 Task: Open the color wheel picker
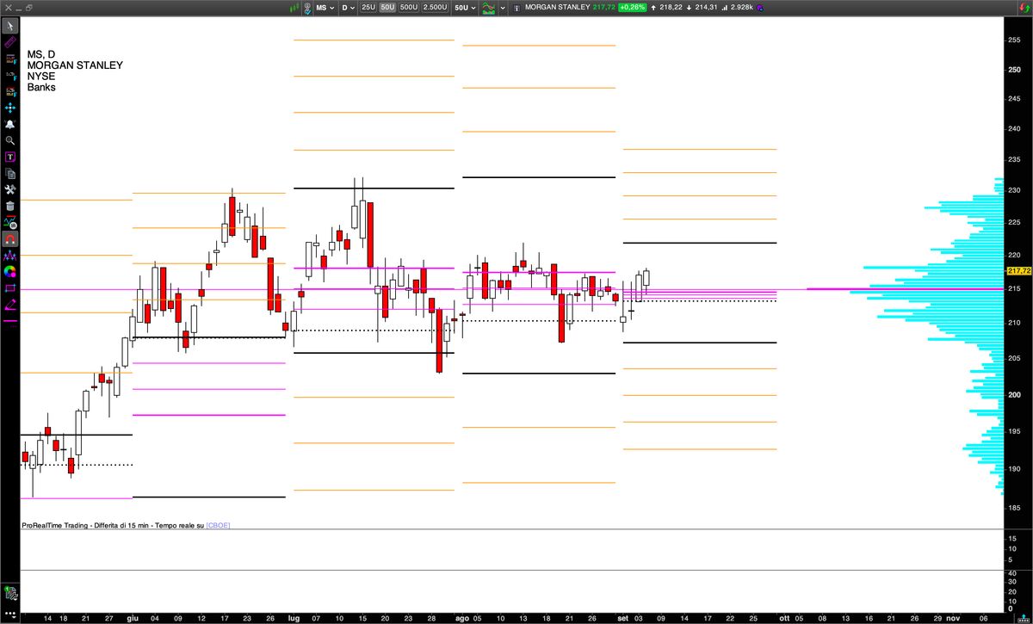click(10, 272)
